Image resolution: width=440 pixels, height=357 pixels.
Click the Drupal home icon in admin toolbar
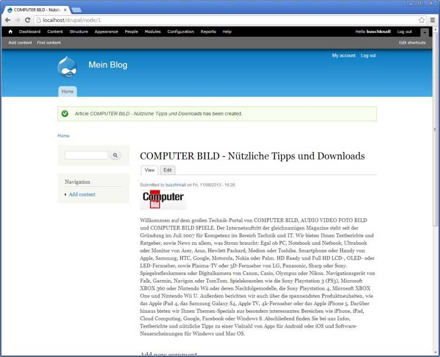point(11,32)
